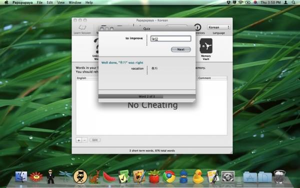Expand the Korean language dropdown
This screenshot has height=188, width=300.
[x=218, y=27]
